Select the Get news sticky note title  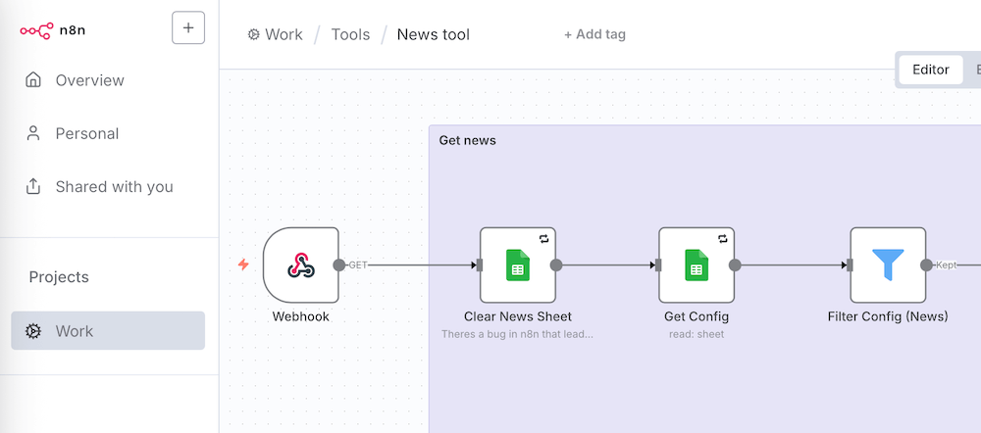click(x=467, y=140)
